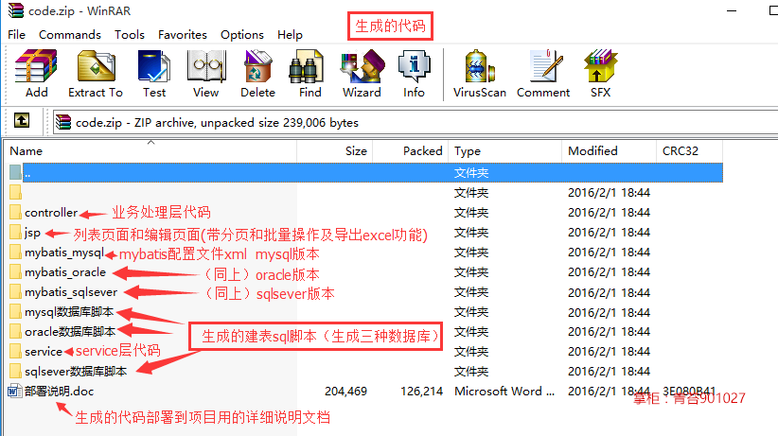This screenshot has height=436, width=778.
Task: Click the Microsoft Word type cell
Action: (x=504, y=391)
